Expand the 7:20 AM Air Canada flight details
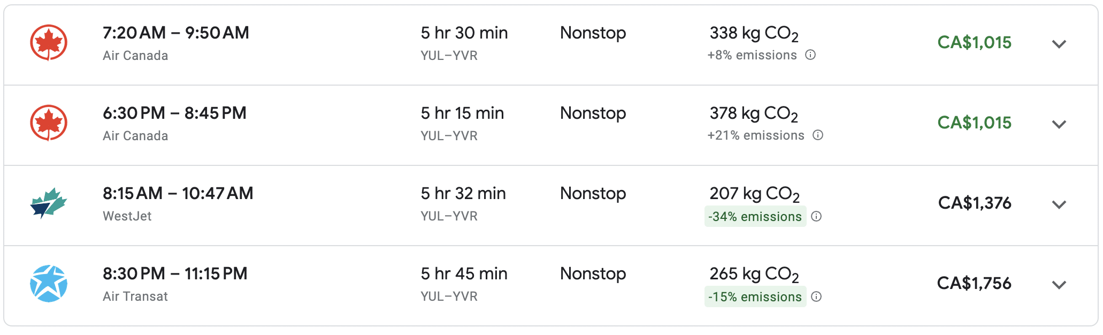Image resolution: width=1103 pixels, height=335 pixels. click(x=1059, y=44)
